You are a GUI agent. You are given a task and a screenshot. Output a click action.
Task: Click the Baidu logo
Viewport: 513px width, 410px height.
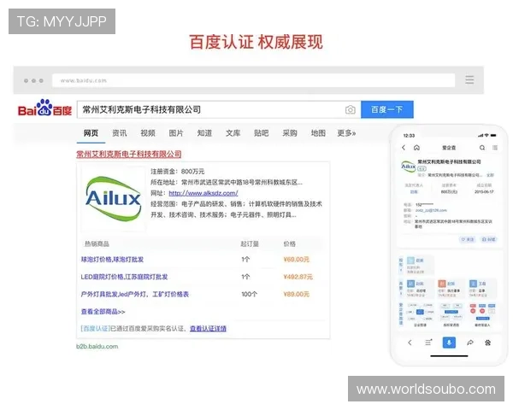[44, 108]
